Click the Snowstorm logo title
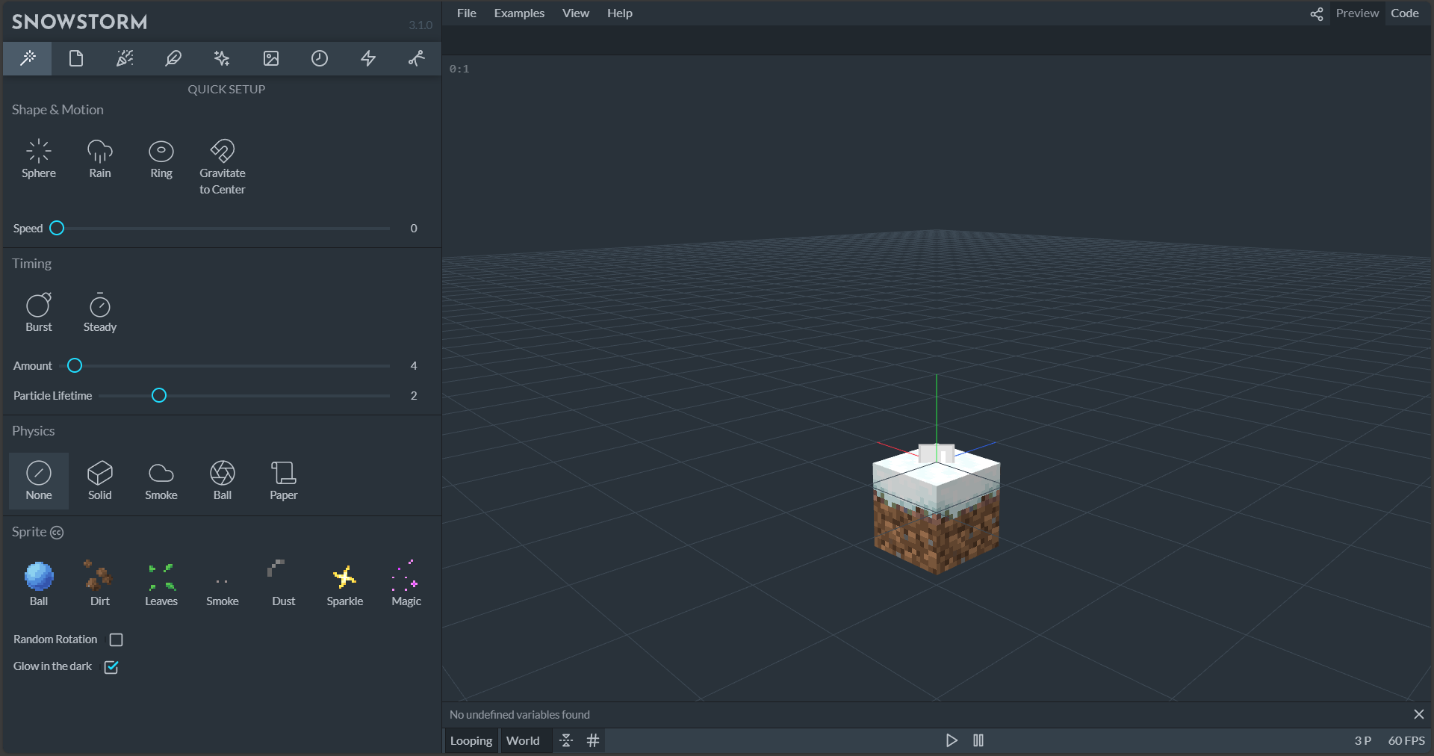This screenshot has width=1434, height=756. (x=79, y=22)
